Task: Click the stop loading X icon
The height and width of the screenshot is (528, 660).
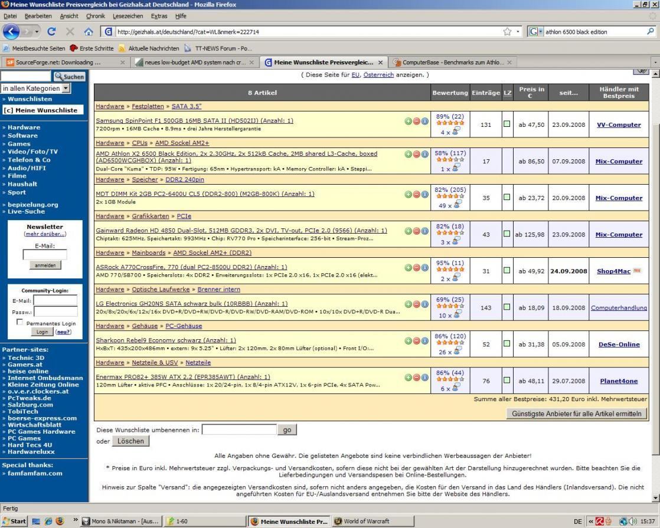Action: 70,31
